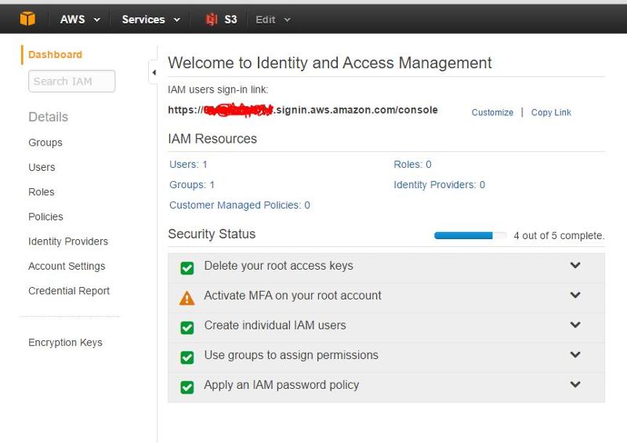Click green check for IAM password policy
Image resolution: width=627 pixels, height=443 pixels.
coord(187,387)
